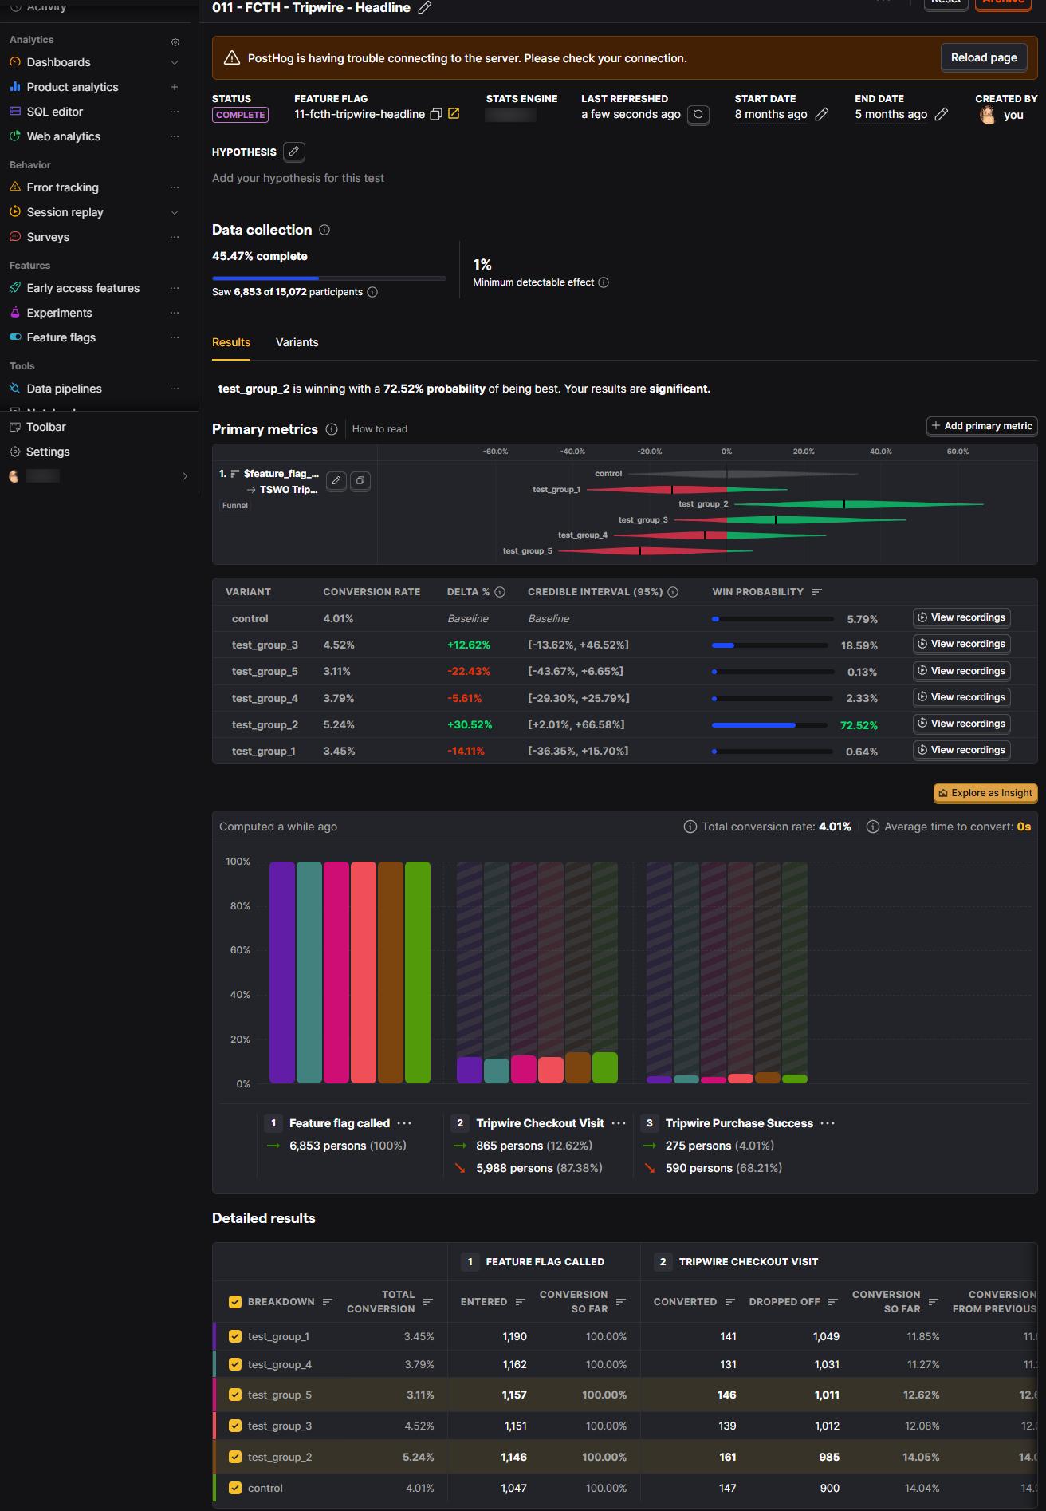The width and height of the screenshot is (1046, 1511).
Task: Copy the feature flag key
Action: coord(436,114)
